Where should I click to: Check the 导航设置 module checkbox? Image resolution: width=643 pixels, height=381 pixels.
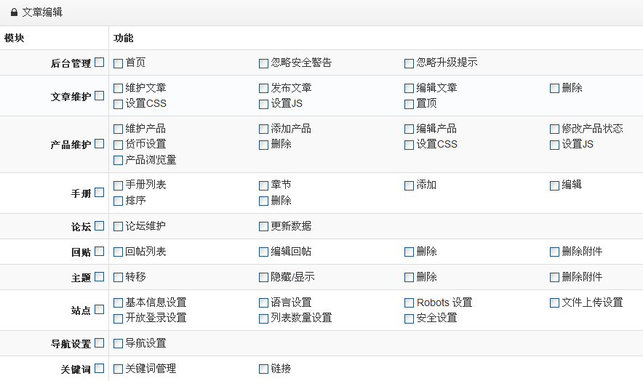99,343
